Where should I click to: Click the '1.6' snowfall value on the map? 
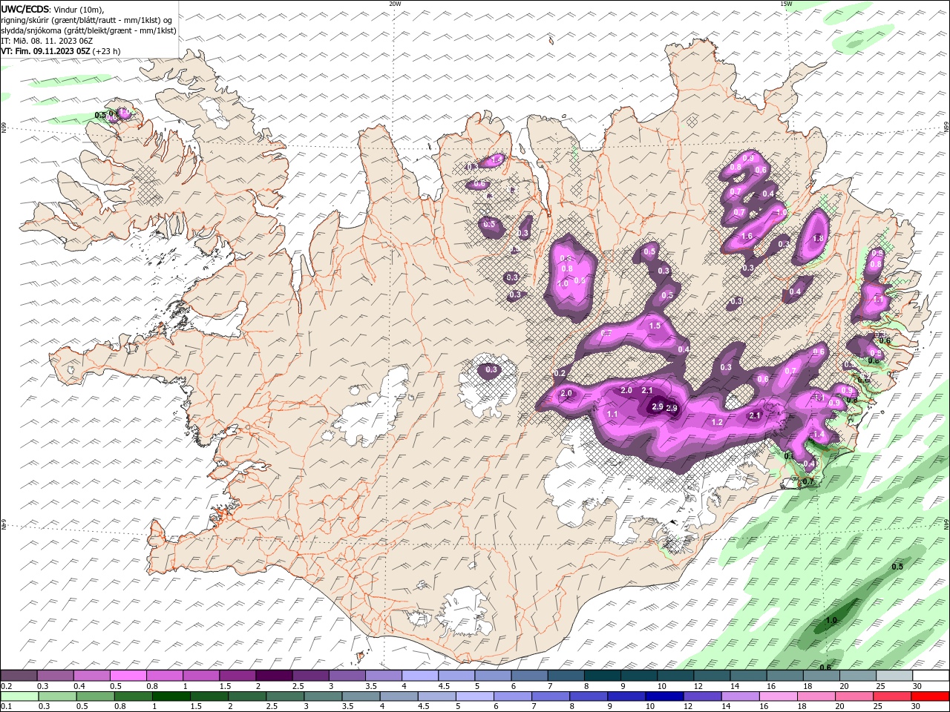click(x=747, y=237)
